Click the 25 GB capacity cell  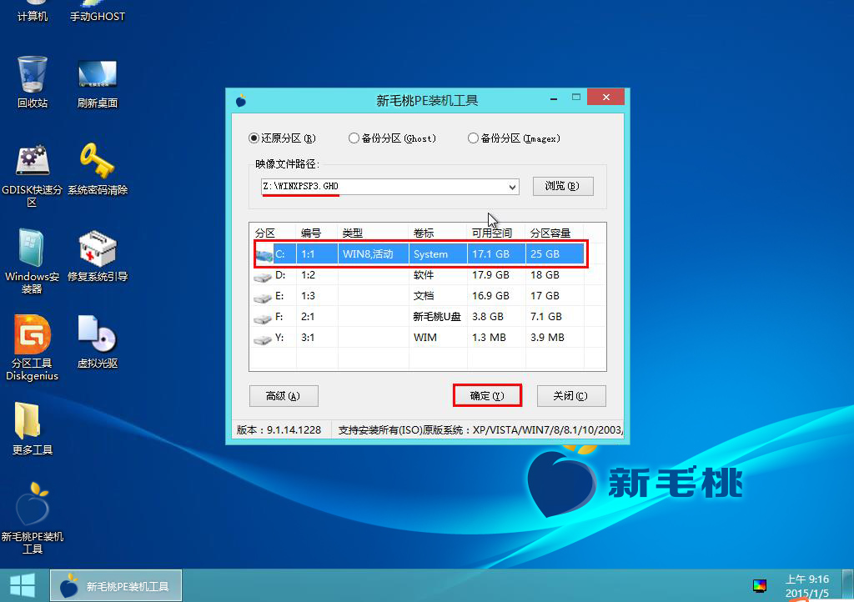pyautogui.click(x=545, y=254)
